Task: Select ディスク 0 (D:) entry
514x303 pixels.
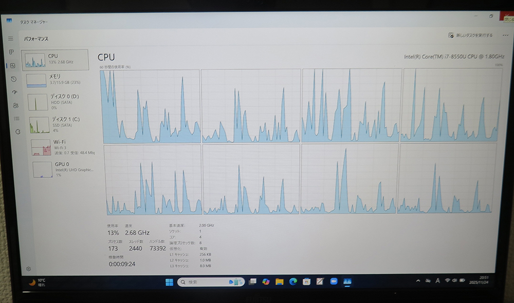Action: click(x=59, y=102)
